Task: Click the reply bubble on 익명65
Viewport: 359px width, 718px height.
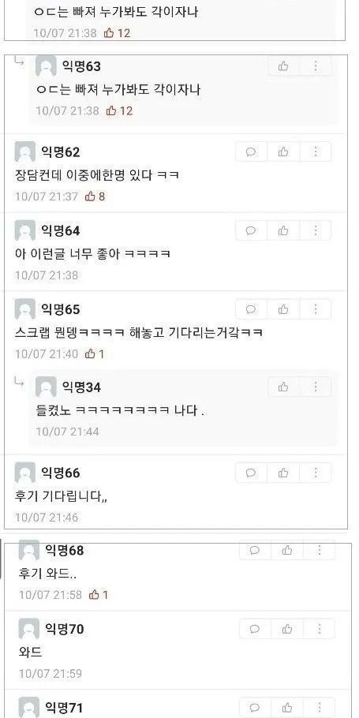Action: point(251,309)
